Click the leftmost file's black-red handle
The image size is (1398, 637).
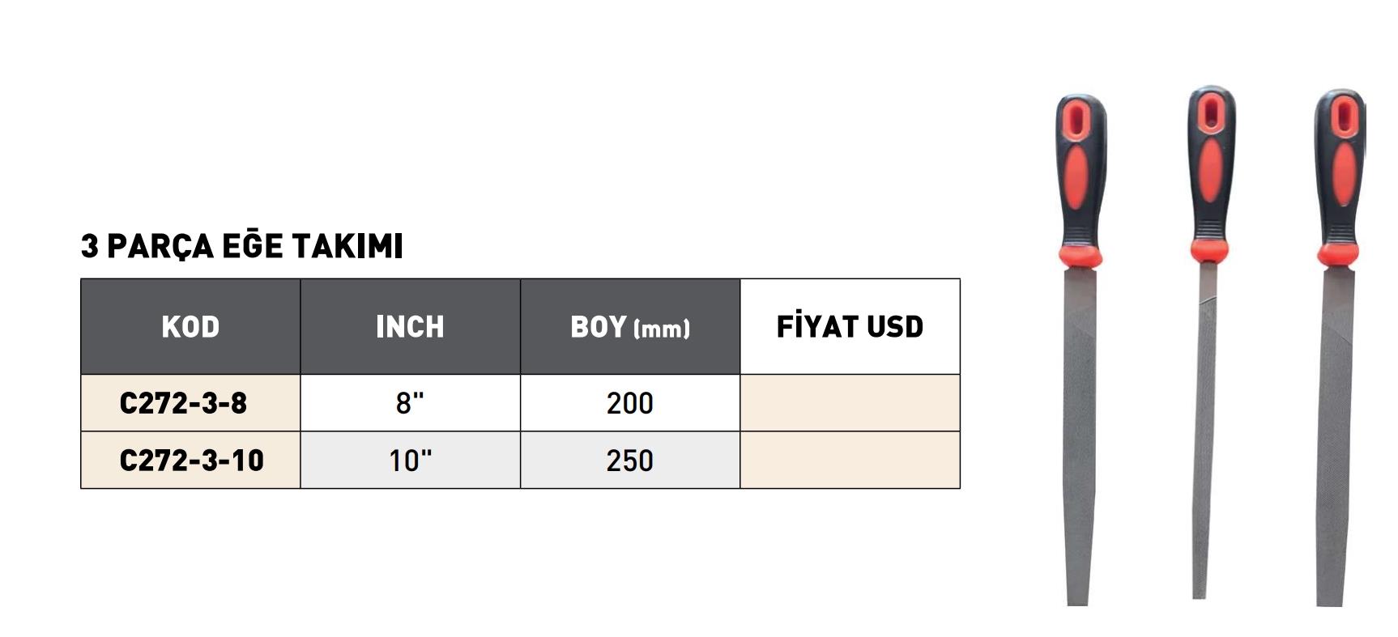coord(1080,178)
